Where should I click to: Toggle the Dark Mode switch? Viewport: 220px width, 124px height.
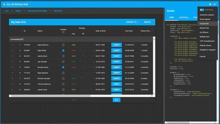pyautogui.click(x=202, y=10)
